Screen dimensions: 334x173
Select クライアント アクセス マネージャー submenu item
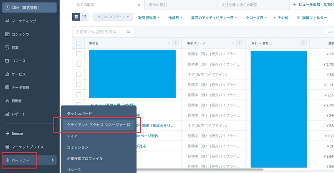tap(99, 125)
